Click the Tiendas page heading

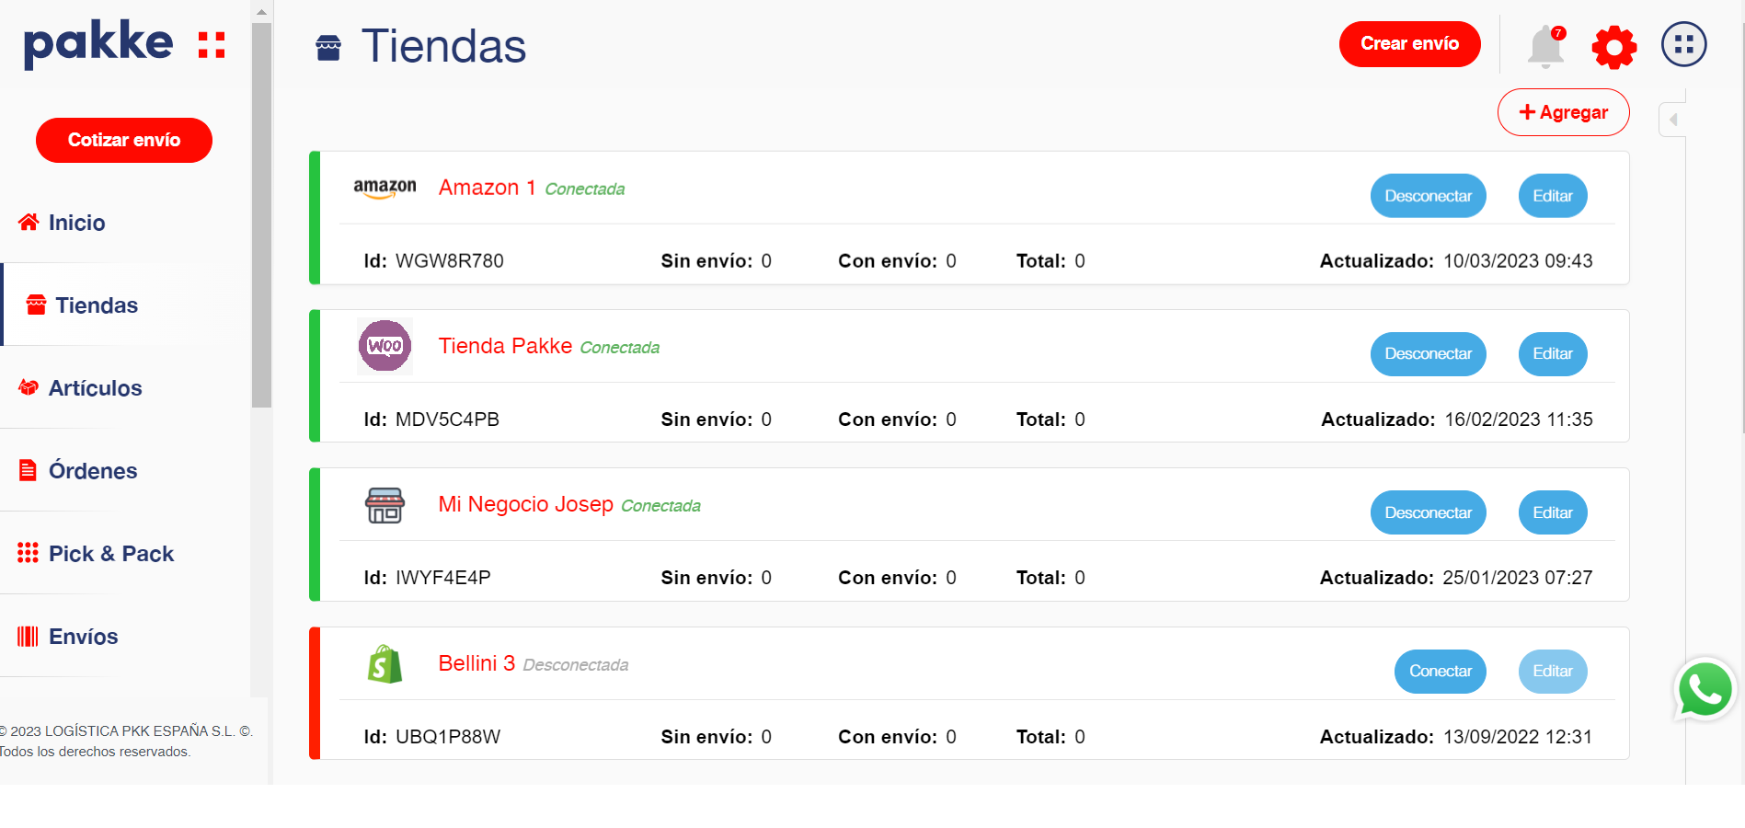click(x=443, y=46)
